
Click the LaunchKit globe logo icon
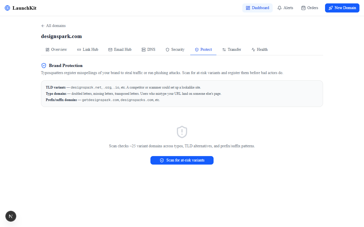[x=7, y=8]
